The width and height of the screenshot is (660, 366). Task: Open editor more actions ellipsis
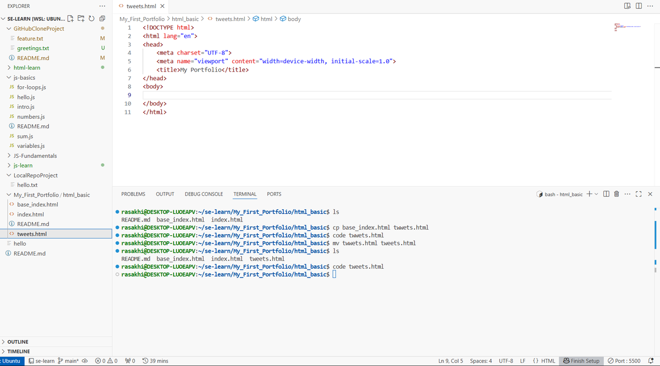click(x=649, y=6)
